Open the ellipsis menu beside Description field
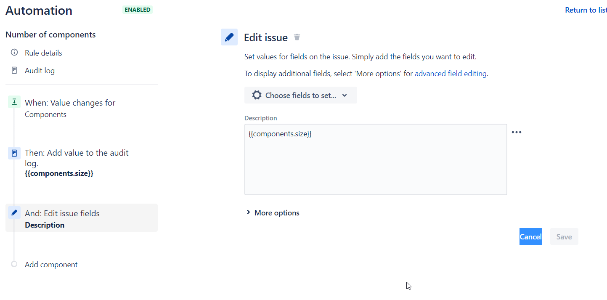Viewport: 607px width, 300px height. pyautogui.click(x=517, y=132)
